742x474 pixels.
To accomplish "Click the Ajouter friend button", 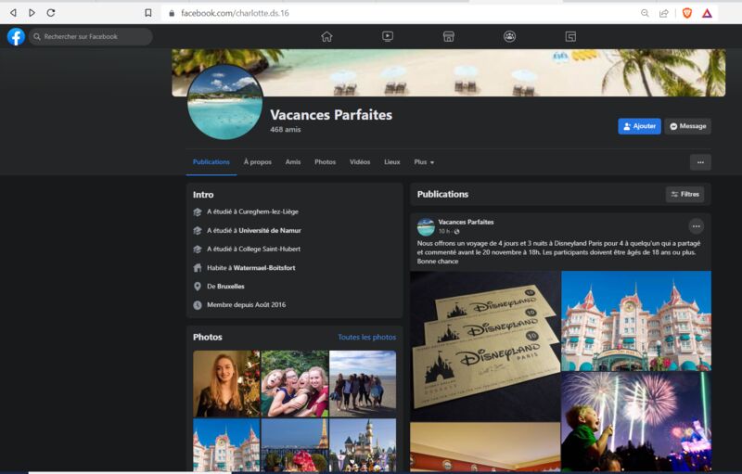I will click(x=639, y=126).
